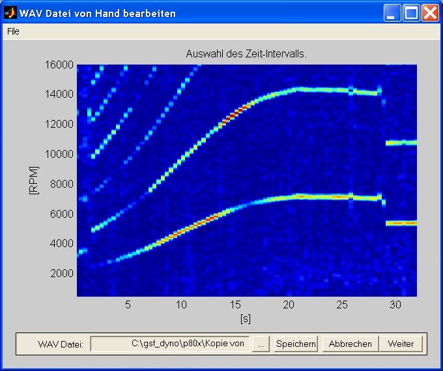443x371 pixels.
Task: Click the 16000 tick on the RPM axis
Action: coord(59,65)
